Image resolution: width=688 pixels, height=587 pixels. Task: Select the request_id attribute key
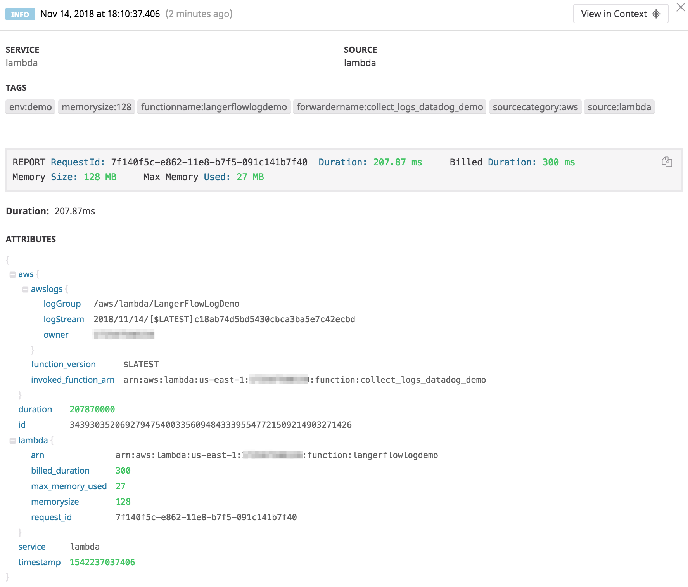[x=51, y=517]
